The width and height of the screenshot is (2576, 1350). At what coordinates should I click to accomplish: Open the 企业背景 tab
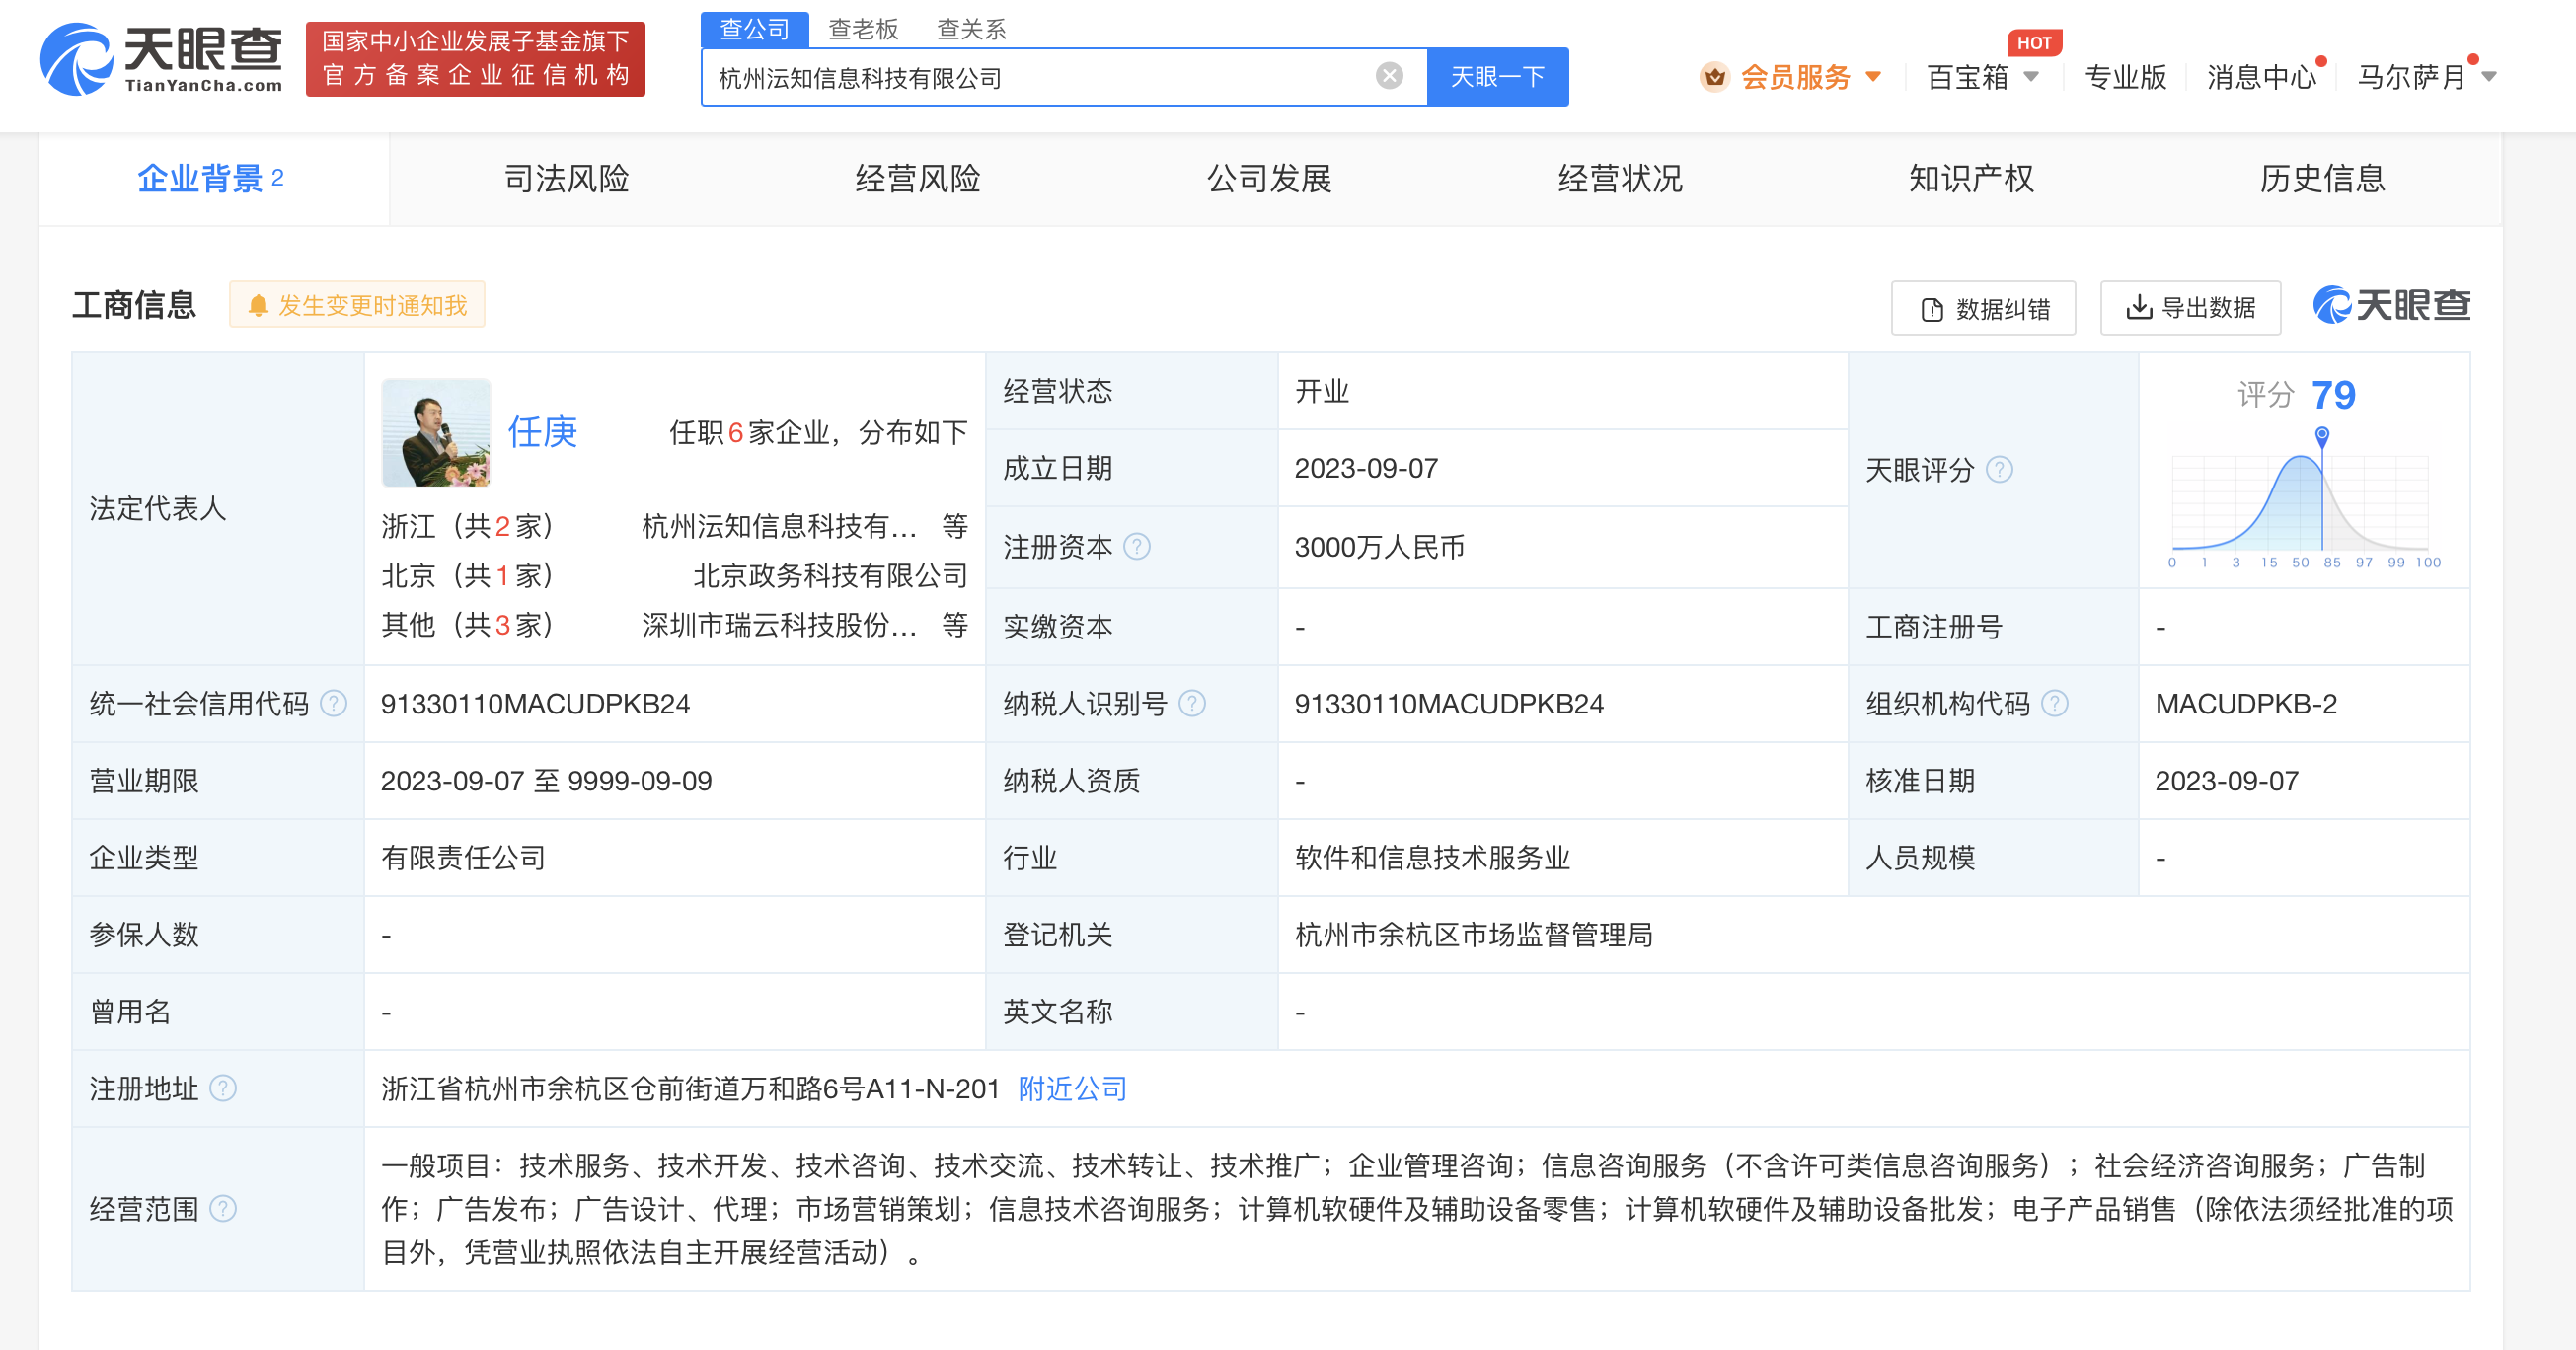pyautogui.click(x=212, y=179)
